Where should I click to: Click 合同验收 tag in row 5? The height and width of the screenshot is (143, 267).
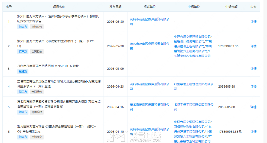(37, 112)
